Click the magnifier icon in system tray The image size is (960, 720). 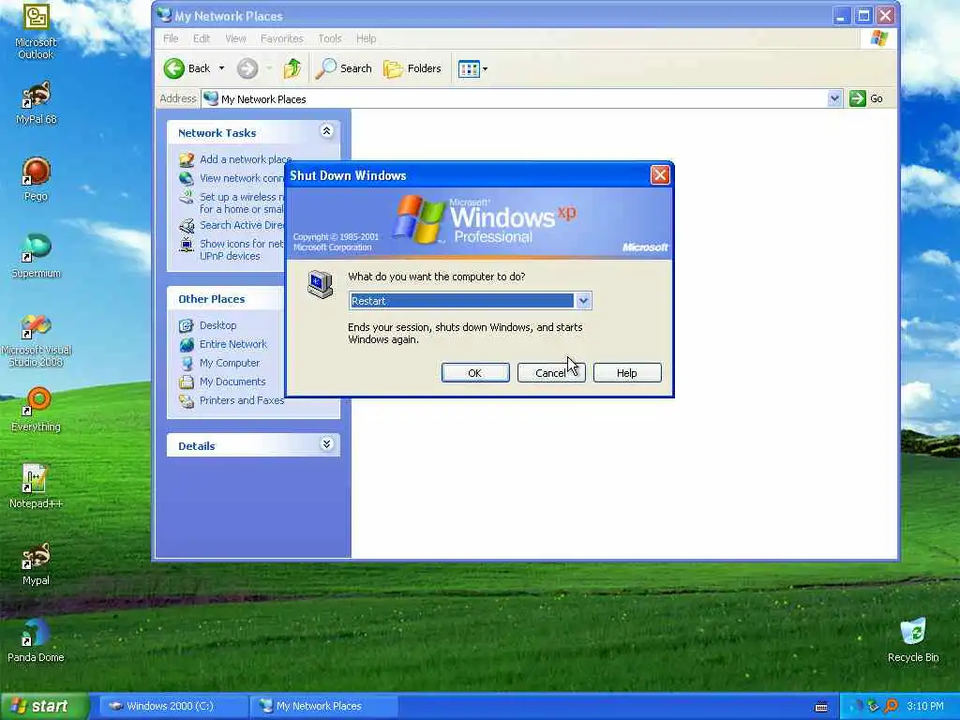(891, 706)
